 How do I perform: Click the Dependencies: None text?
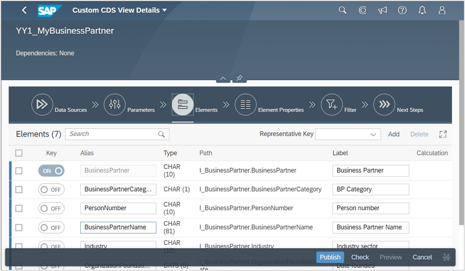tap(45, 53)
